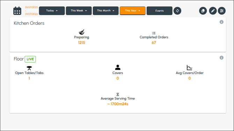Click the Preparing count 1215

(x=81, y=43)
